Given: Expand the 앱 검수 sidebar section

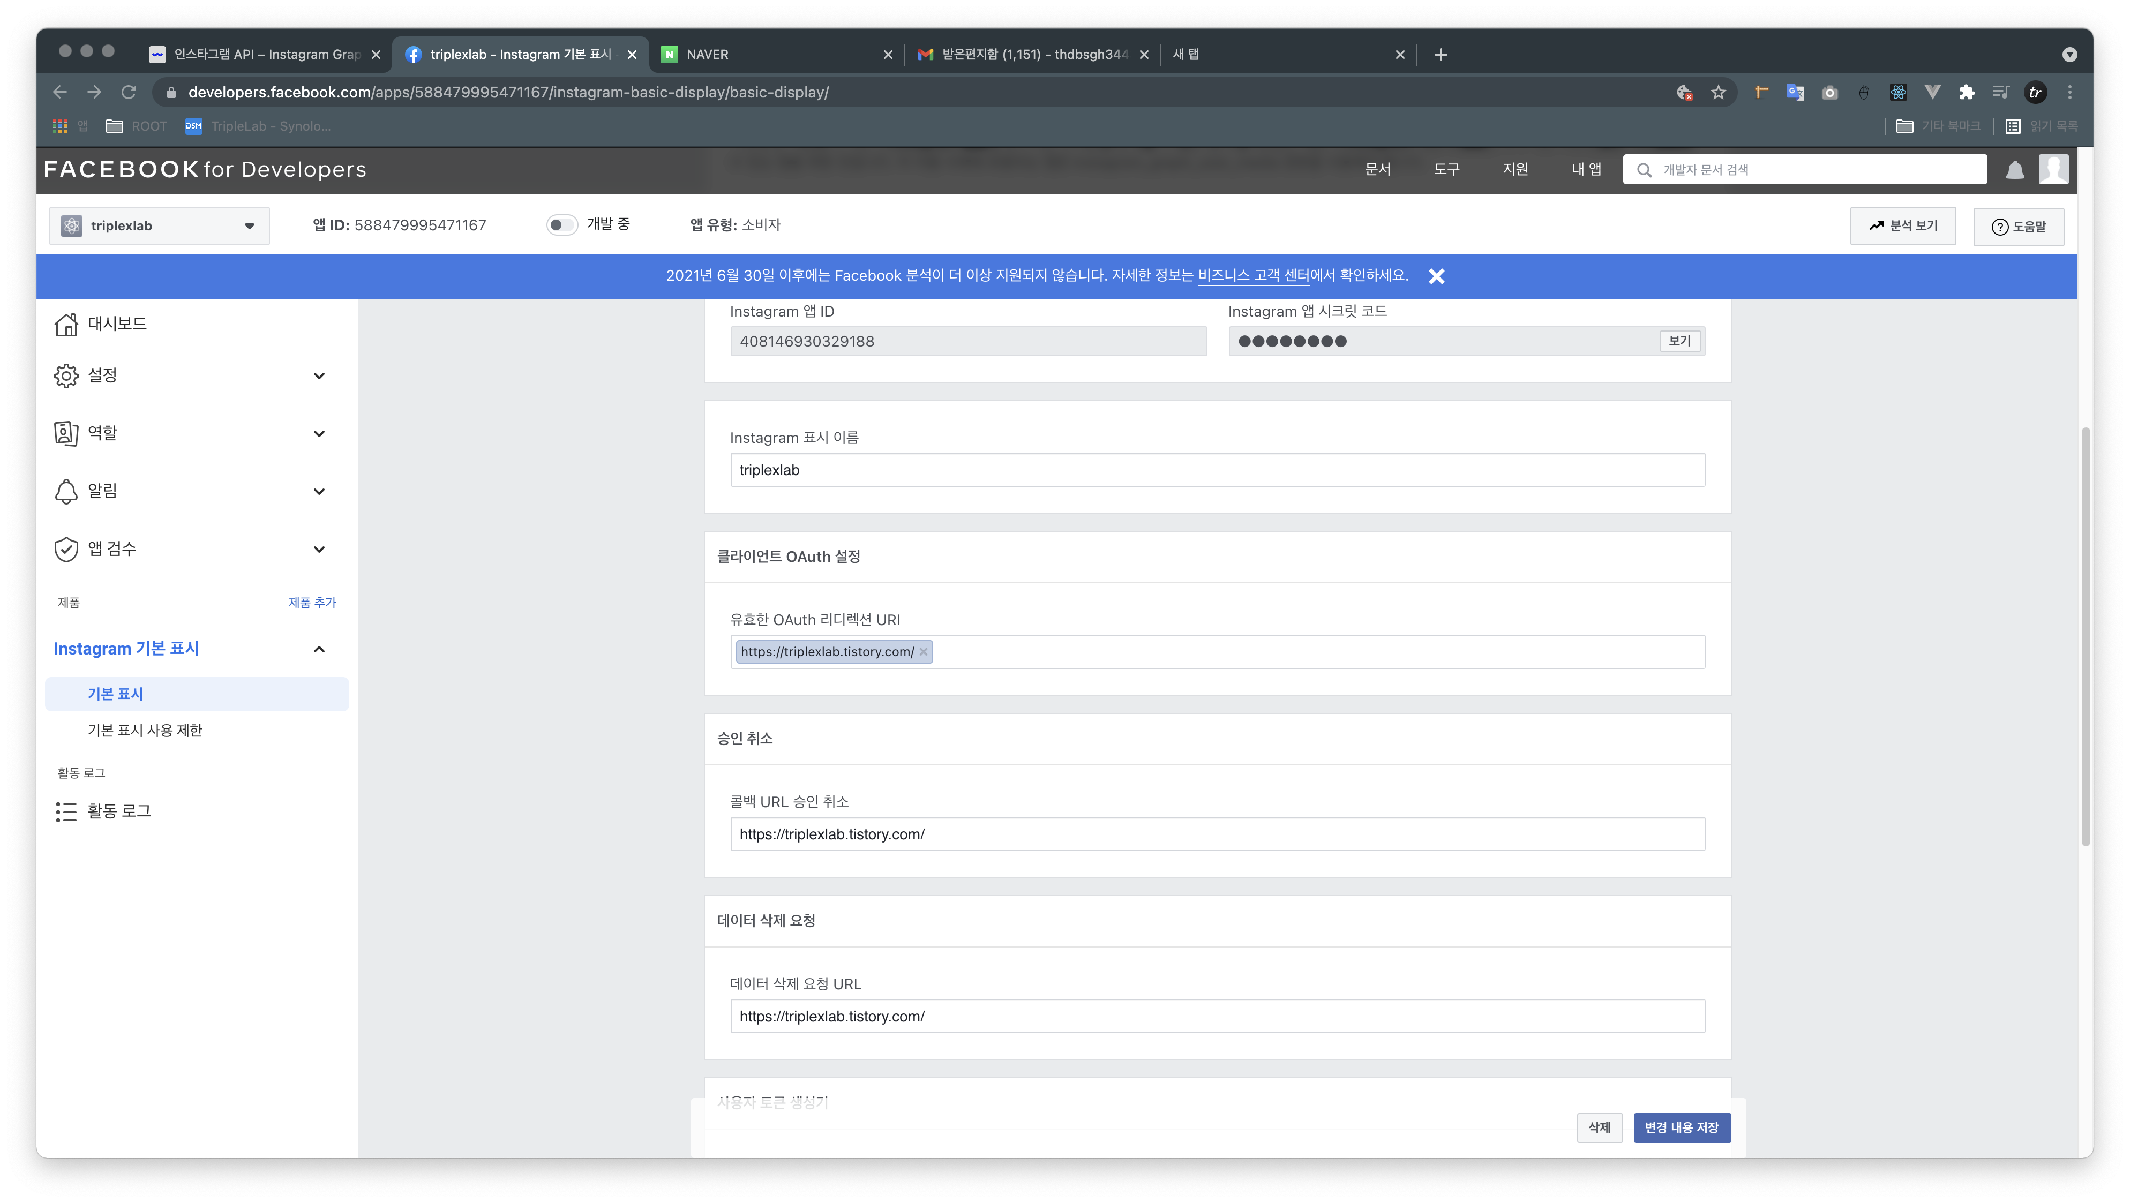Looking at the screenshot, I should (x=319, y=549).
